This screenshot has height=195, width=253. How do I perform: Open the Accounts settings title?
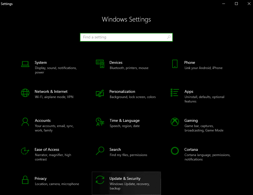point(43,120)
